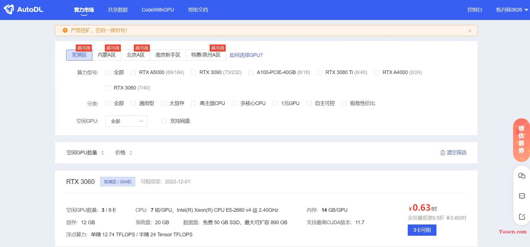Go to 控制台 console
The height and width of the screenshot is (247, 530).
(475, 10)
